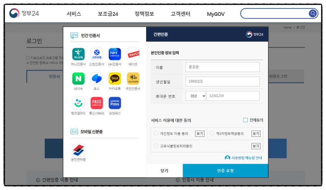Select the 개인정보 이용 동의 radio button
The height and width of the screenshot is (190, 326).
[156, 133]
